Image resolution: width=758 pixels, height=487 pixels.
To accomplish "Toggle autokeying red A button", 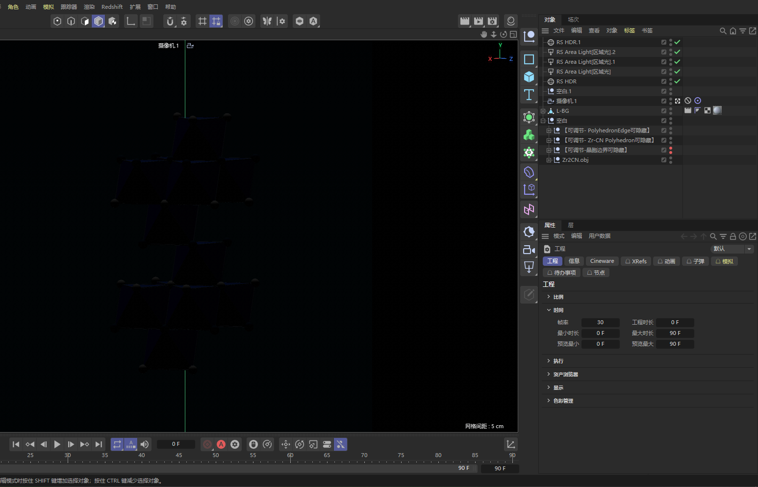I will (221, 444).
